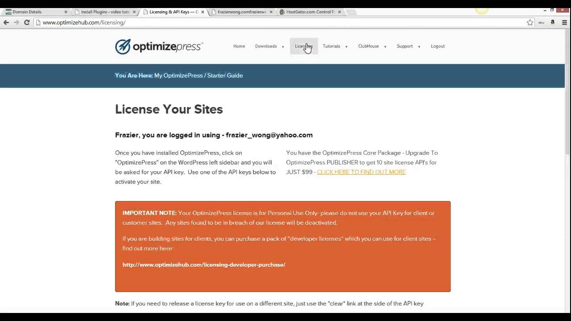Image resolution: width=571 pixels, height=321 pixels.
Task: Click the CLICK HERE TO FIND OUT MORE link
Action: (361, 172)
